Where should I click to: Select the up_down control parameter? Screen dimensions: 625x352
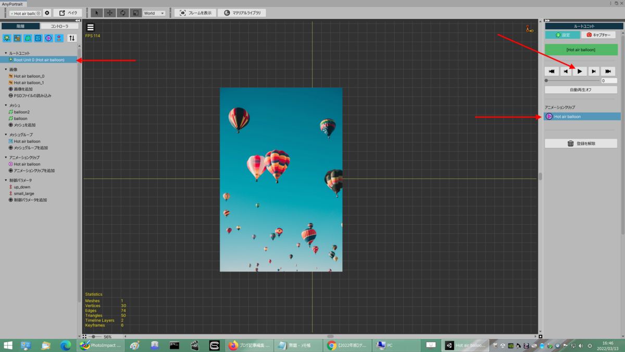[x=22, y=187]
